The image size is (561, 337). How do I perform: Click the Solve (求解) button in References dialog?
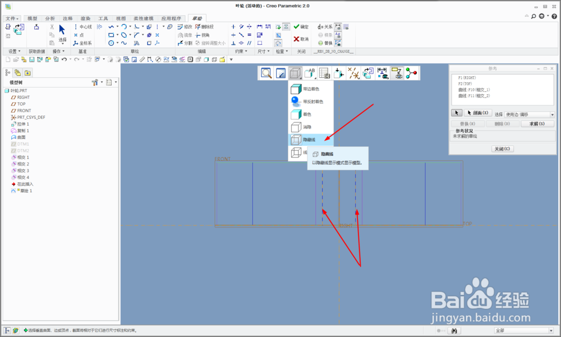(x=537, y=124)
